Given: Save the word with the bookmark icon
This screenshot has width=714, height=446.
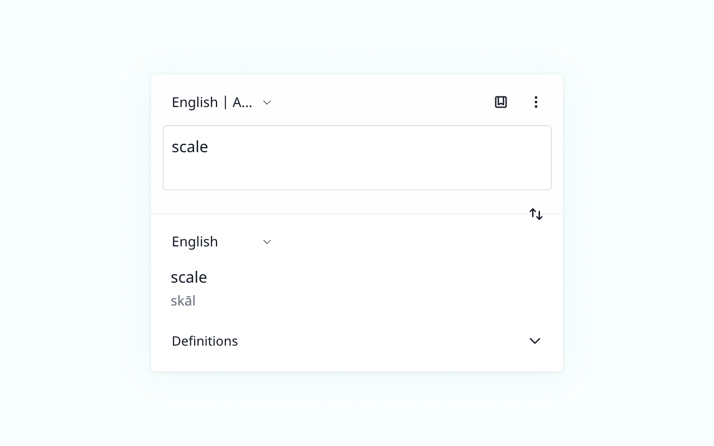Looking at the screenshot, I should pos(501,102).
